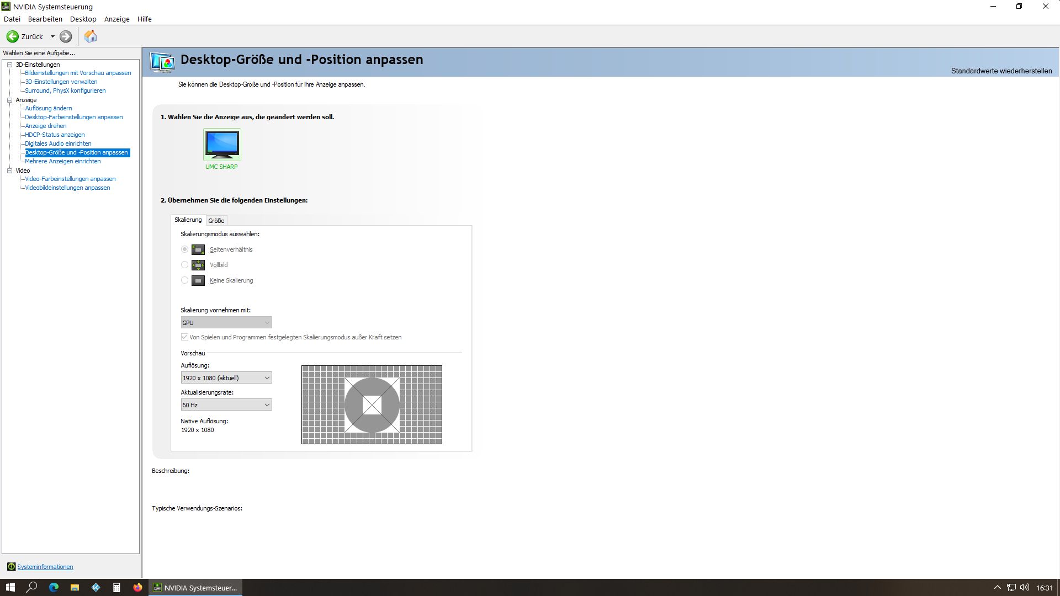Viewport: 1060px width, 596px height.
Task: Click the Desktop-Größe page header icon
Action: (162, 62)
